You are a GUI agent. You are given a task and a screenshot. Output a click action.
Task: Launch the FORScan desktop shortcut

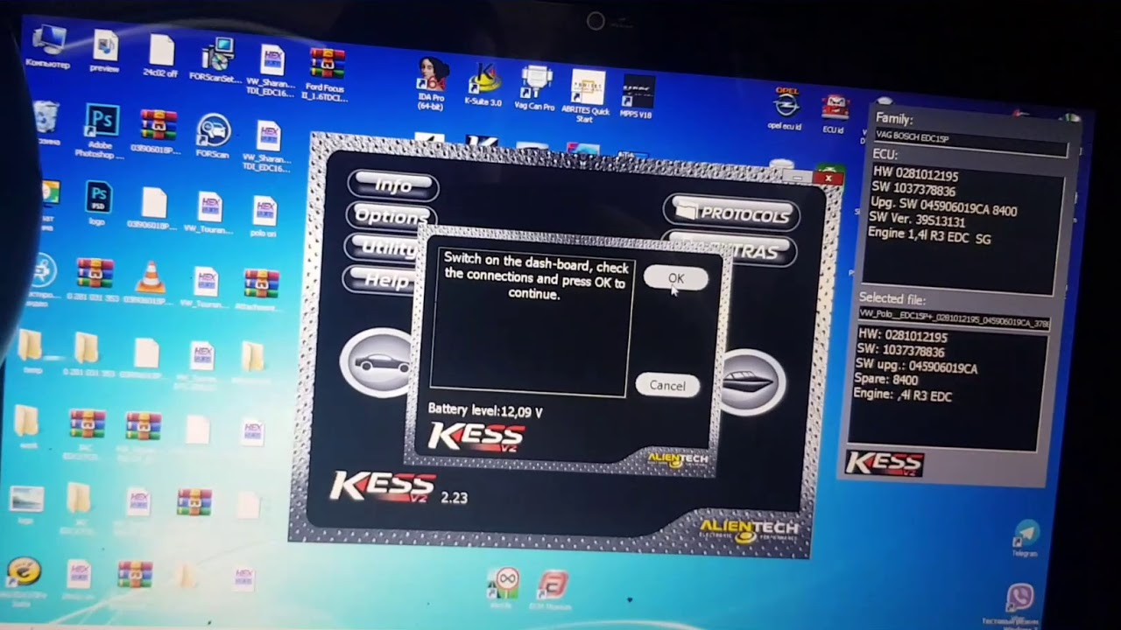click(213, 136)
